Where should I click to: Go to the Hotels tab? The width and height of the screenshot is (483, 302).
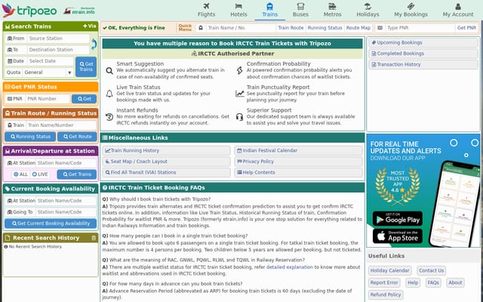[238, 10]
